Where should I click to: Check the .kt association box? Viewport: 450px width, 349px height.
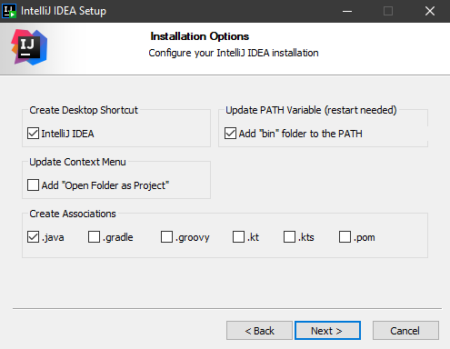pos(238,237)
